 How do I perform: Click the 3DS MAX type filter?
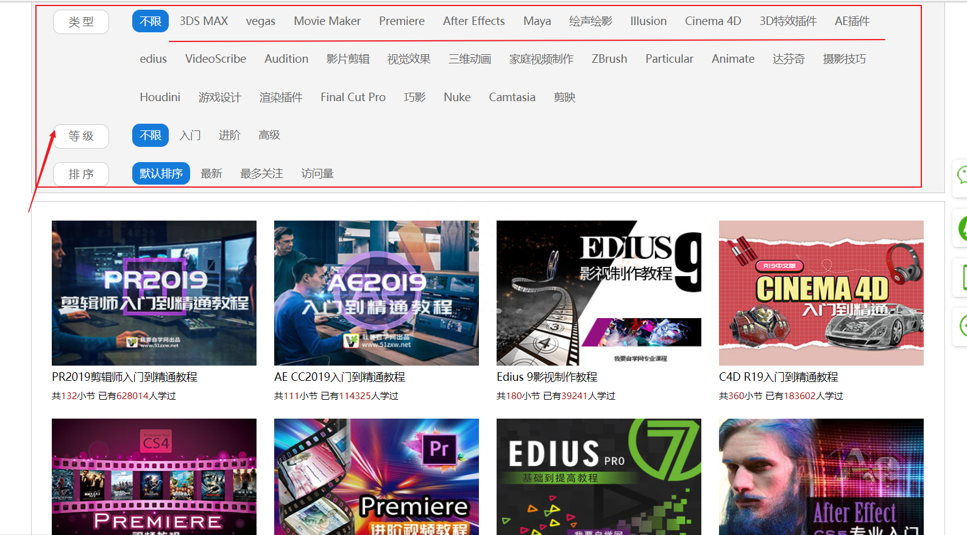pos(204,21)
